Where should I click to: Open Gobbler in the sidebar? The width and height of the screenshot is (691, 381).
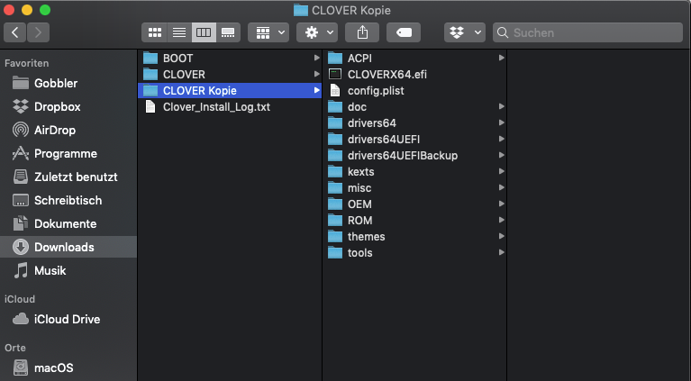[x=68, y=83]
